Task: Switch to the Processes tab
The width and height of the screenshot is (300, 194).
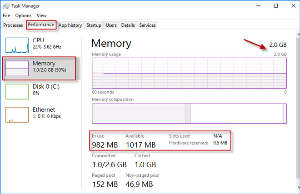Action: [13, 25]
